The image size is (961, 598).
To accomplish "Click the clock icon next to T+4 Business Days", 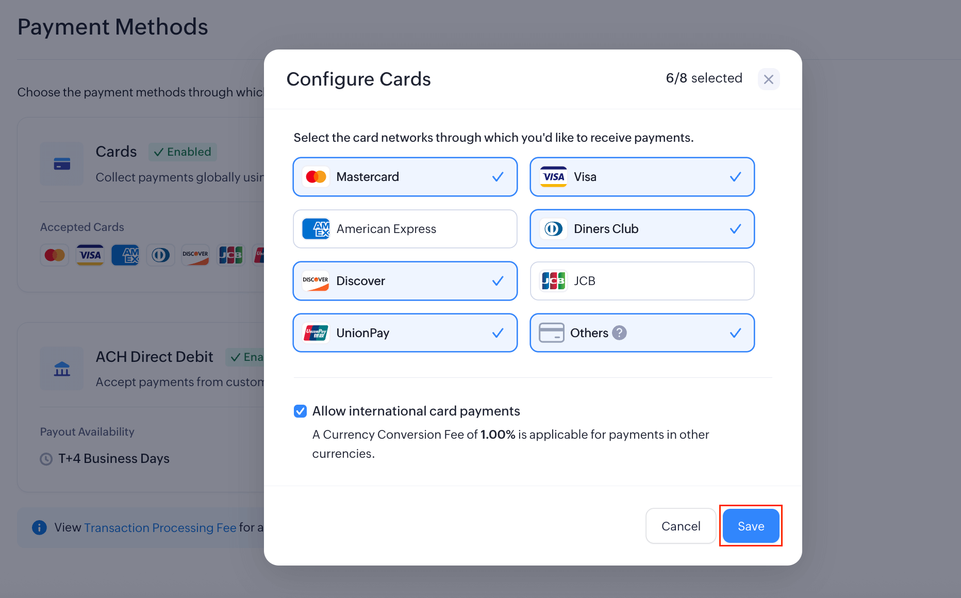I will (45, 459).
